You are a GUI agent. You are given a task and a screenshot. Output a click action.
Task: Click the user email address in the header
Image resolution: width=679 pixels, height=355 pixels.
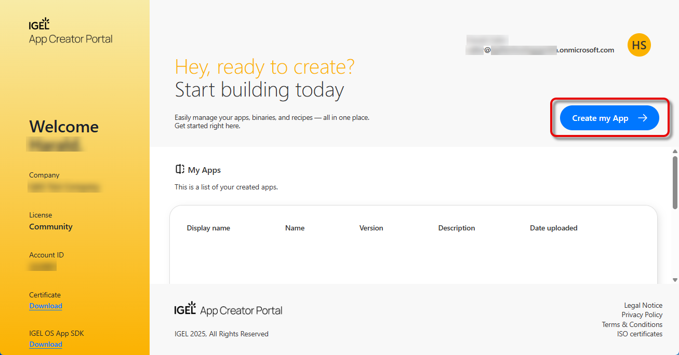pos(540,50)
